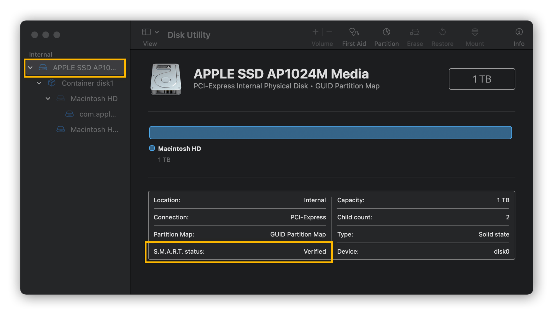
Task: Open the View options dropdown chevron
Action: pyautogui.click(x=157, y=32)
